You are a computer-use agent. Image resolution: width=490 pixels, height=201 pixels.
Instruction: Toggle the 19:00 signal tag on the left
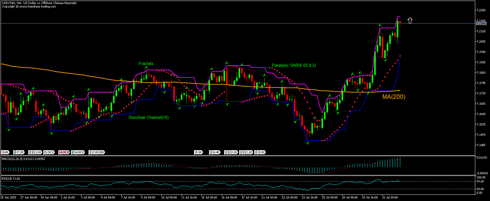(5, 152)
